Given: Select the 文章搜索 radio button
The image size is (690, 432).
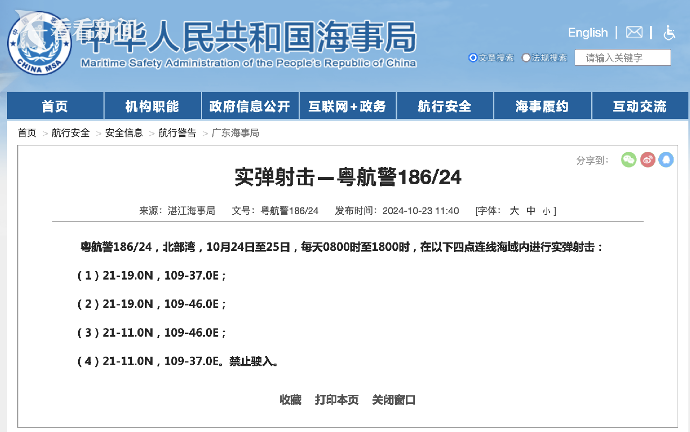Looking at the screenshot, I should tap(473, 58).
